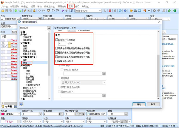Viewport: 179px width, 128px height.
Task: Click the search magnifier in the settings search box
Action: (x=48, y=28)
